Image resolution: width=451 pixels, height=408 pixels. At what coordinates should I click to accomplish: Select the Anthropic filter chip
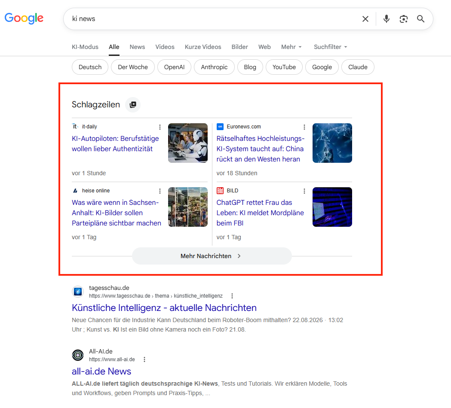214,67
